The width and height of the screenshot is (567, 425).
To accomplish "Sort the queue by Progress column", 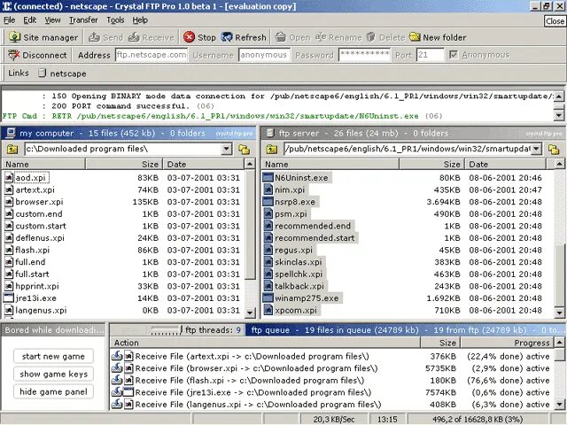I will point(507,343).
